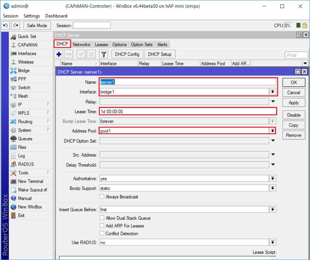
Task: Open the Address Pool dropdown
Action: [x=272, y=130]
